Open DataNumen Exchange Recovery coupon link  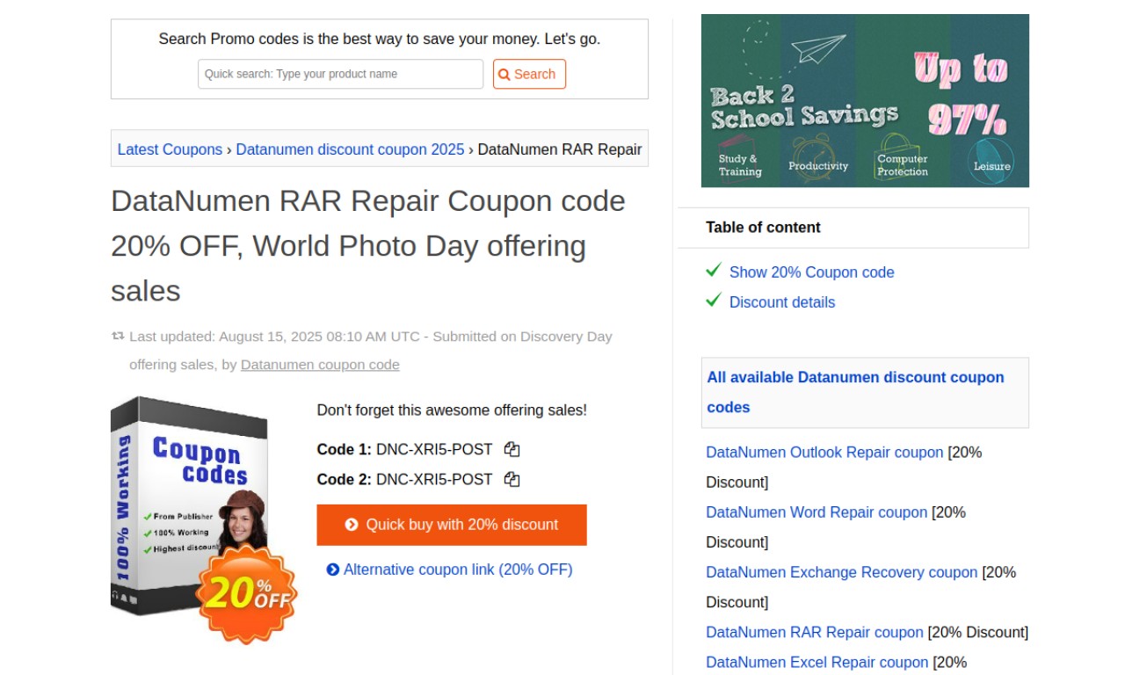tap(842, 572)
